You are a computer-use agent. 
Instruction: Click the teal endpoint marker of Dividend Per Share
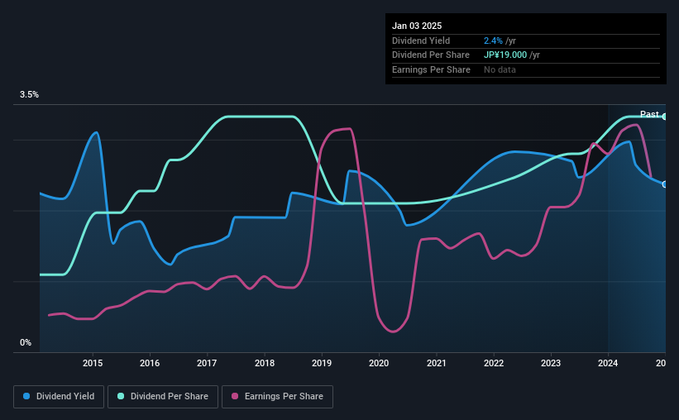tap(664, 117)
